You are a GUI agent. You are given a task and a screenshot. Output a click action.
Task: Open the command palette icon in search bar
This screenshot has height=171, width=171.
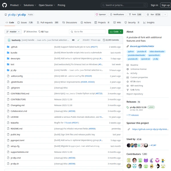pos(145,5)
